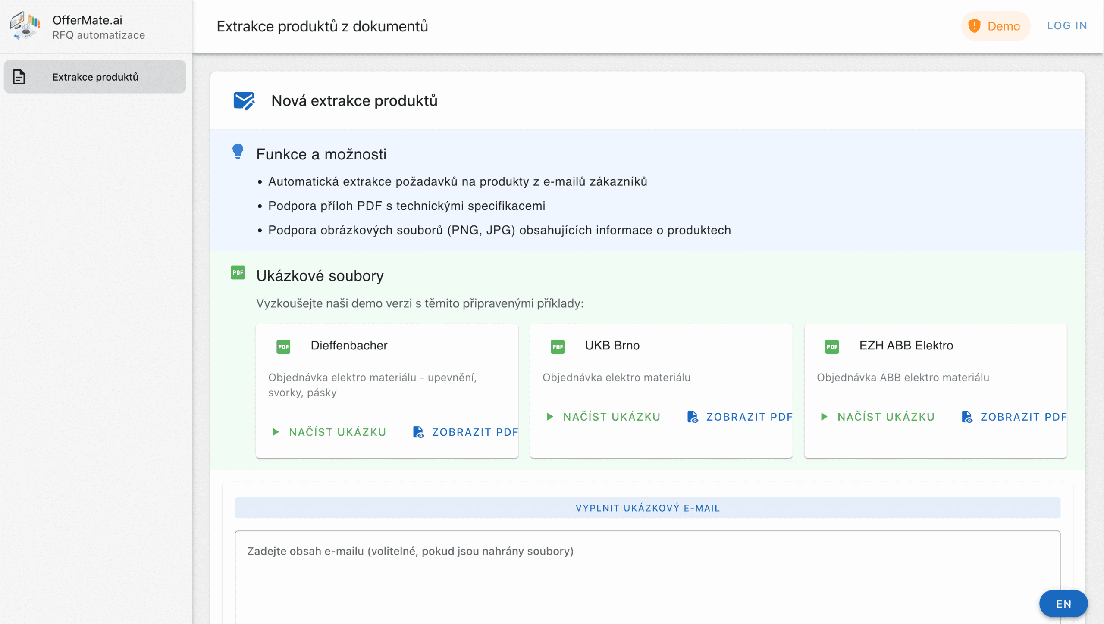Open Zobrazit PDF for EZH ABB Elektro
Viewport: 1104px width, 624px height.
(x=1014, y=417)
